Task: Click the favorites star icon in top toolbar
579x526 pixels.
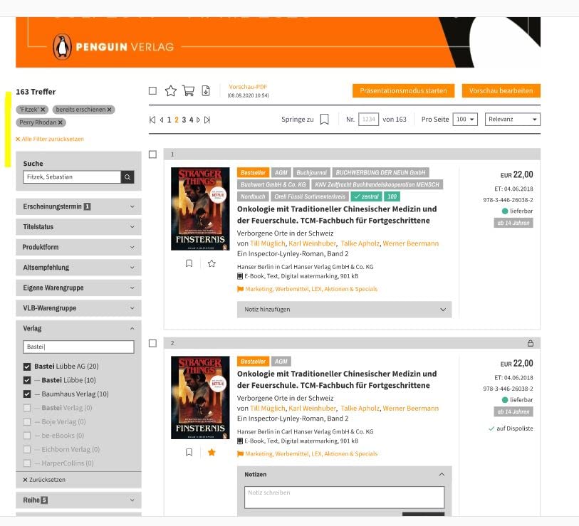Action: click(x=170, y=90)
